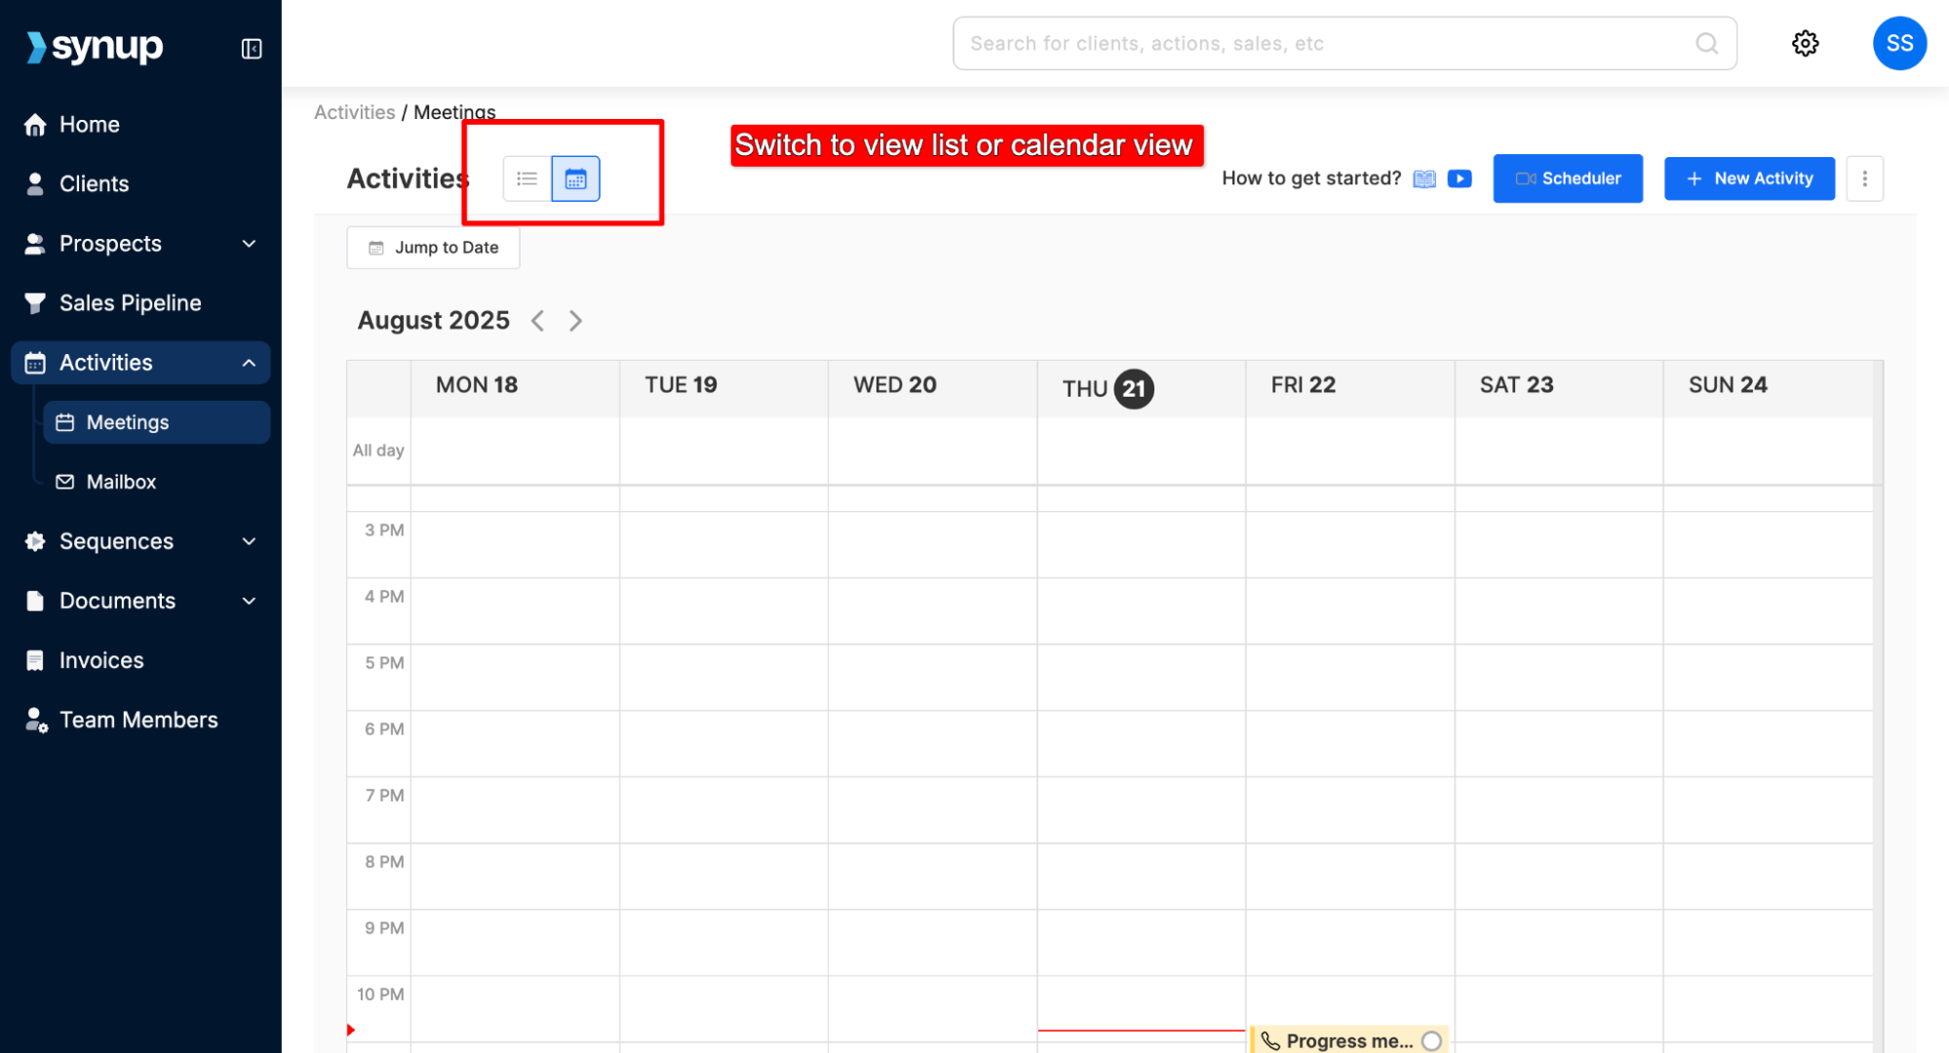Click the Sales Pipeline funnel icon
This screenshot has width=1949, height=1053.
tap(35, 303)
